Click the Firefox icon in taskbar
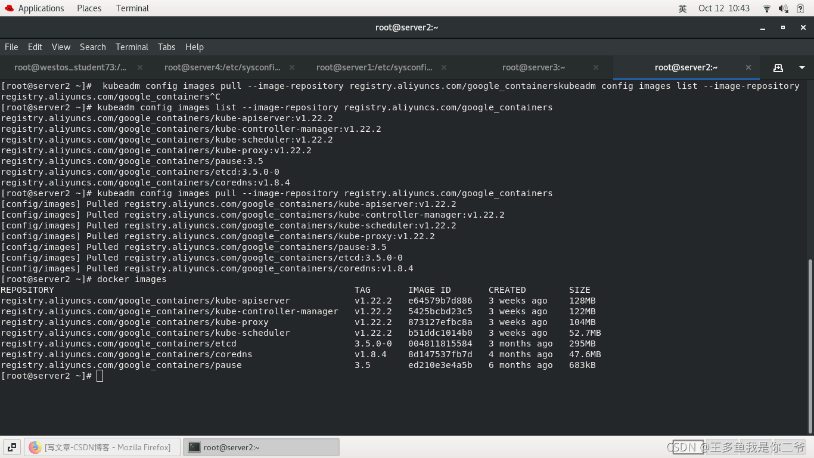The height and width of the screenshot is (458, 814). [x=35, y=447]
